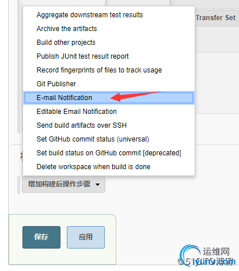Choose Git Publisher from the menu
The image size is (239, 271).
tap(109, 84)
